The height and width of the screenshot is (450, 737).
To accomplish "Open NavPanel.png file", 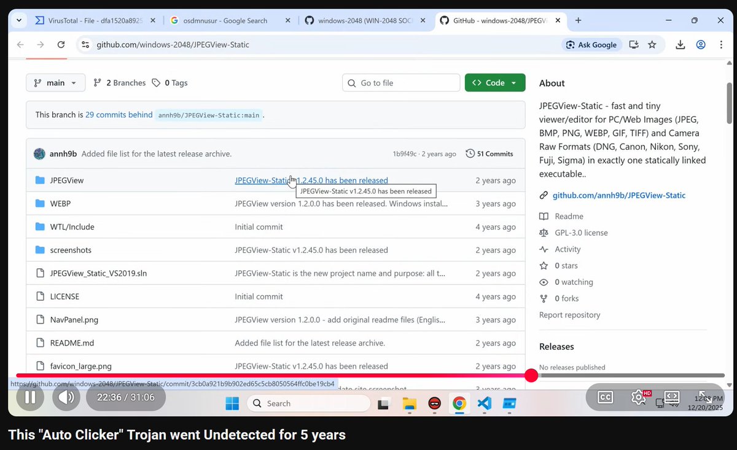I will coord(74,320).
